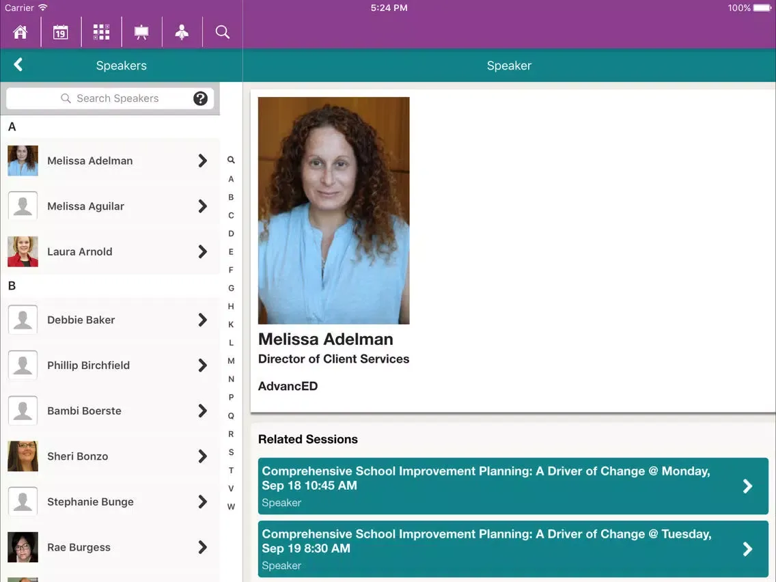Jump to letter L in index
776x582 pixels.
231,343
